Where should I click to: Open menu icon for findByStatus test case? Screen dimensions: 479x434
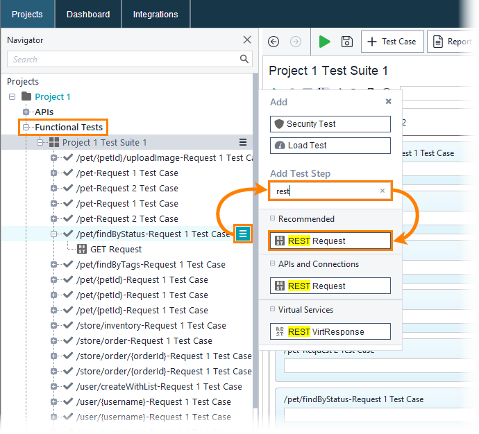click(243, 234)
